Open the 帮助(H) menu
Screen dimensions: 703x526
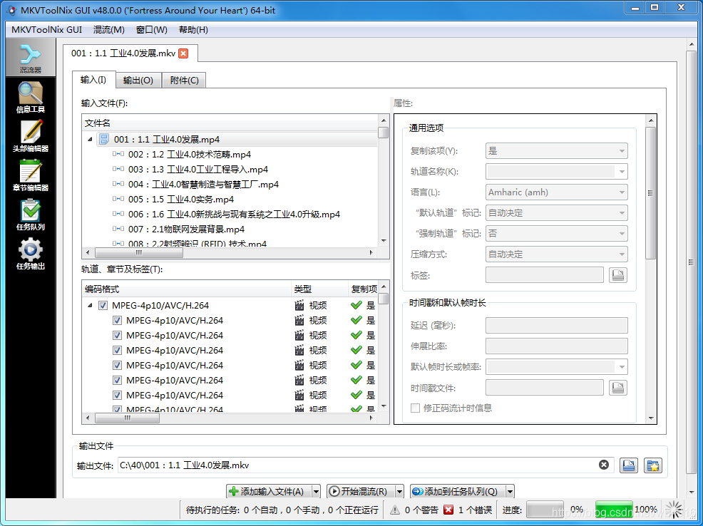pyautogui.click(x=193, y=29)
